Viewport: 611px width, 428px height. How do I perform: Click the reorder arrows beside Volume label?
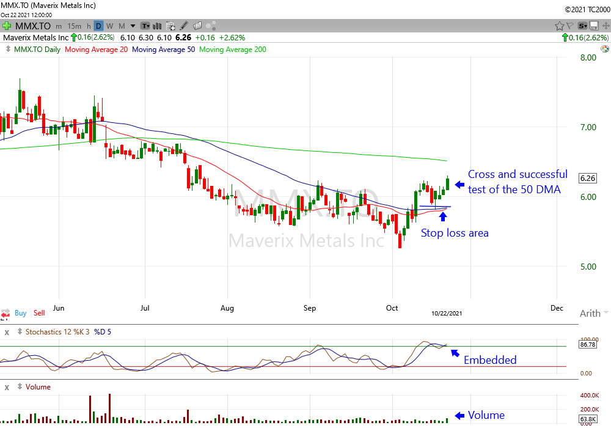pyautogui.click(x=20, y=386)
